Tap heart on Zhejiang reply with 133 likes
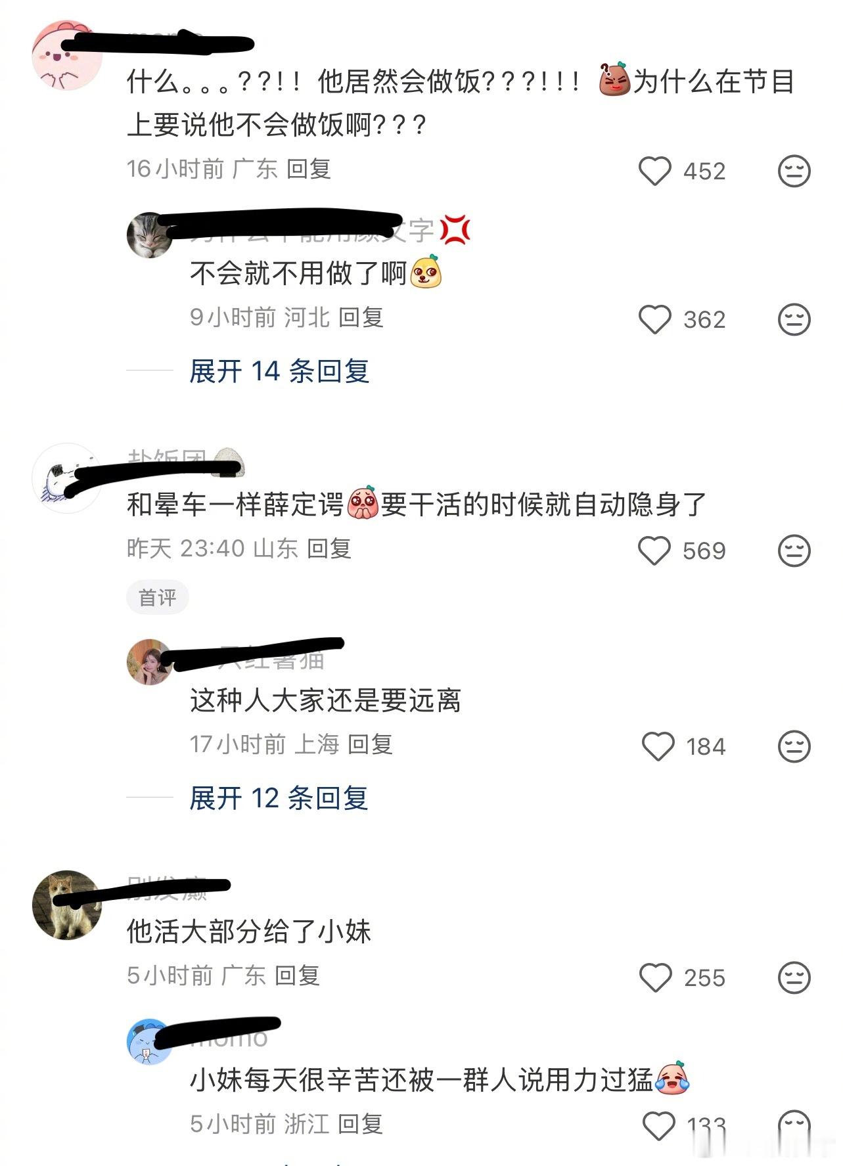This screenshot has width=843, height=1166. (658, 1126)
